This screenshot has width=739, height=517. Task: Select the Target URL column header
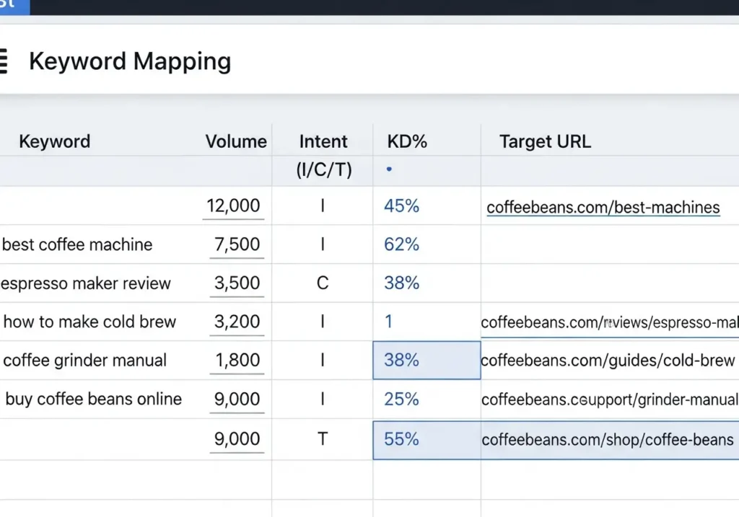545,141
